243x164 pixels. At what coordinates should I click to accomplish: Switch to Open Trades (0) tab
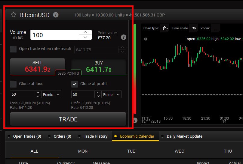pos(26,136)
